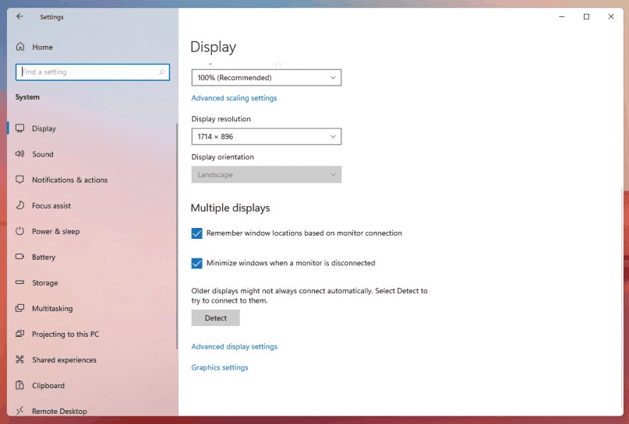The width and height of the screenshot is (629, 424).
Task: Open the 100% (Recommended) scale dropdown
Action: (267, 78)
